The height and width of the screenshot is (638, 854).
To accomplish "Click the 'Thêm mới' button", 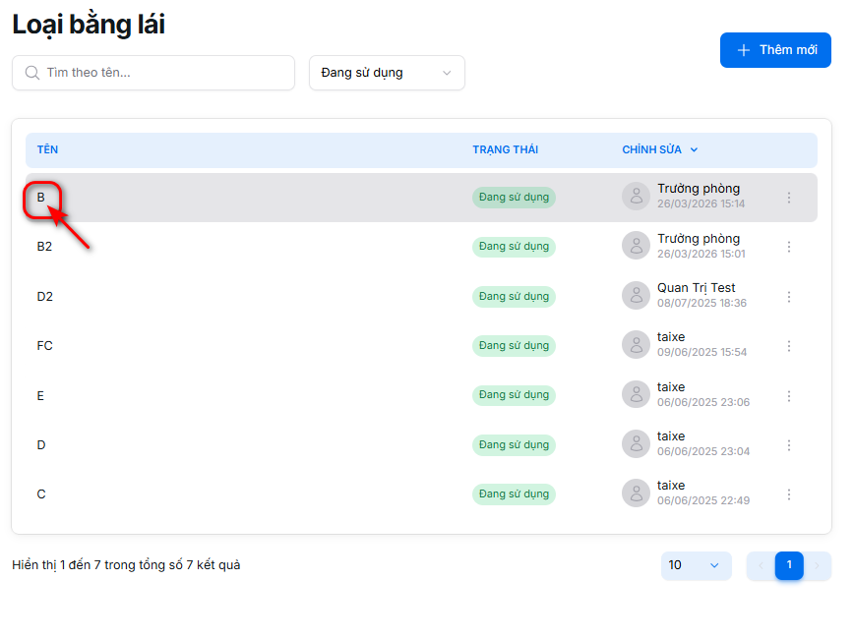I will click(775, 50).
